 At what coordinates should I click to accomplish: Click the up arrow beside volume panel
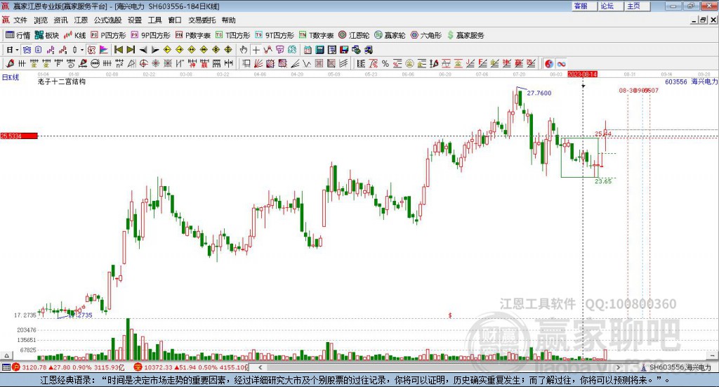pos(6,355)
